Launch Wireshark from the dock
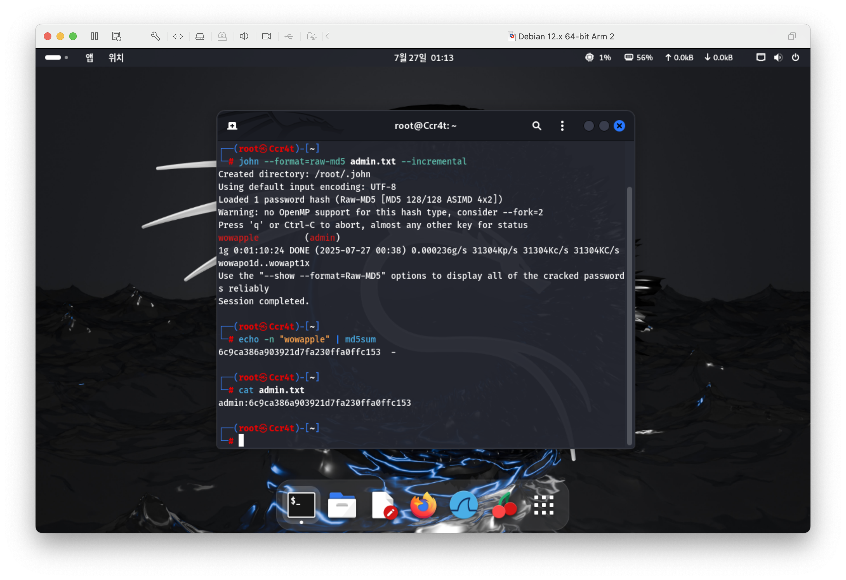The width and height of the screenshot is (846, 580). (463, 505)
